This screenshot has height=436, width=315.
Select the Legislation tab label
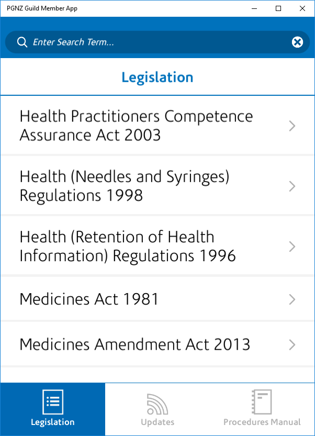[52, 422]
